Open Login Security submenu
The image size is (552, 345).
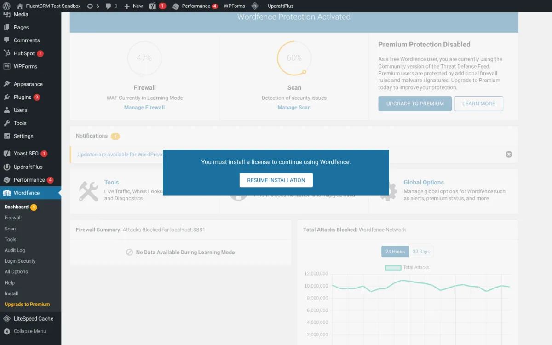click(20, 261)
